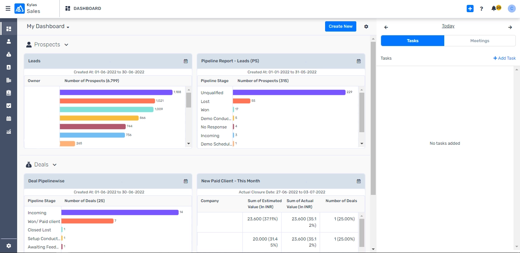Image resolution: width=520 pixels, height=253 pixels.
Task: Click Awaiting Feed... stage label
Action: click(43, 247)
